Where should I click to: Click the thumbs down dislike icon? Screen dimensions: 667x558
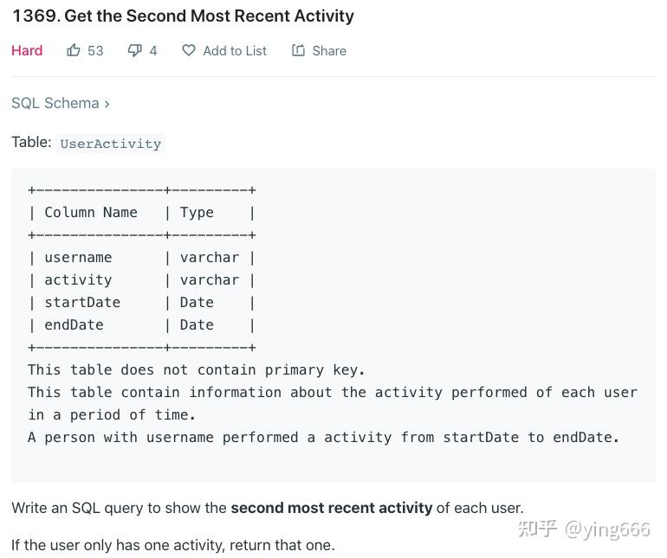point(134,50)
